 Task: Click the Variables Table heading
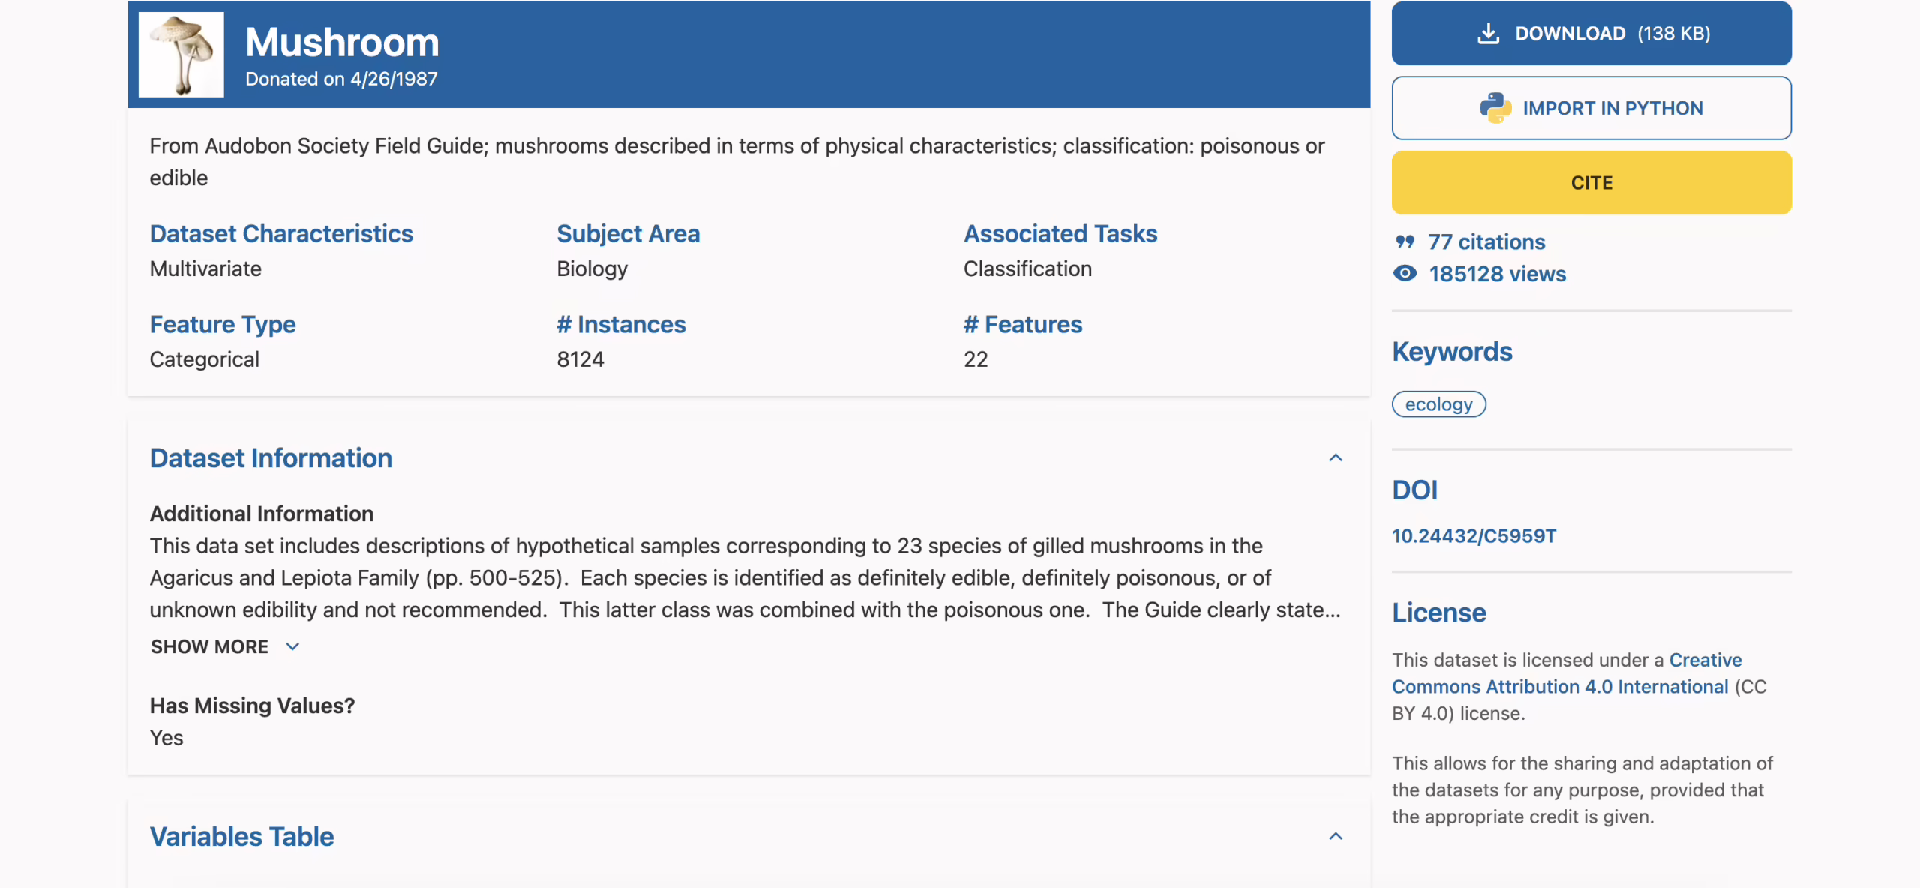(241, 835)
